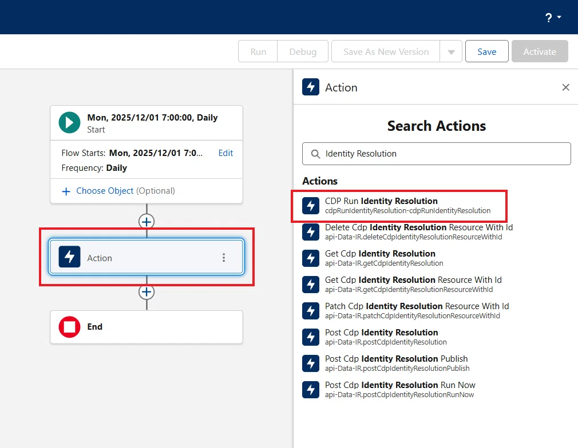Click the Get Cdp Identity Resolution Resource With Id icon
The image size is (578, 448).
(311, 284)
